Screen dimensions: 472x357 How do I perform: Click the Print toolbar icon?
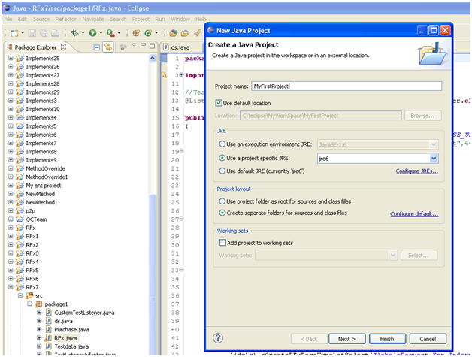coord(55,33)
